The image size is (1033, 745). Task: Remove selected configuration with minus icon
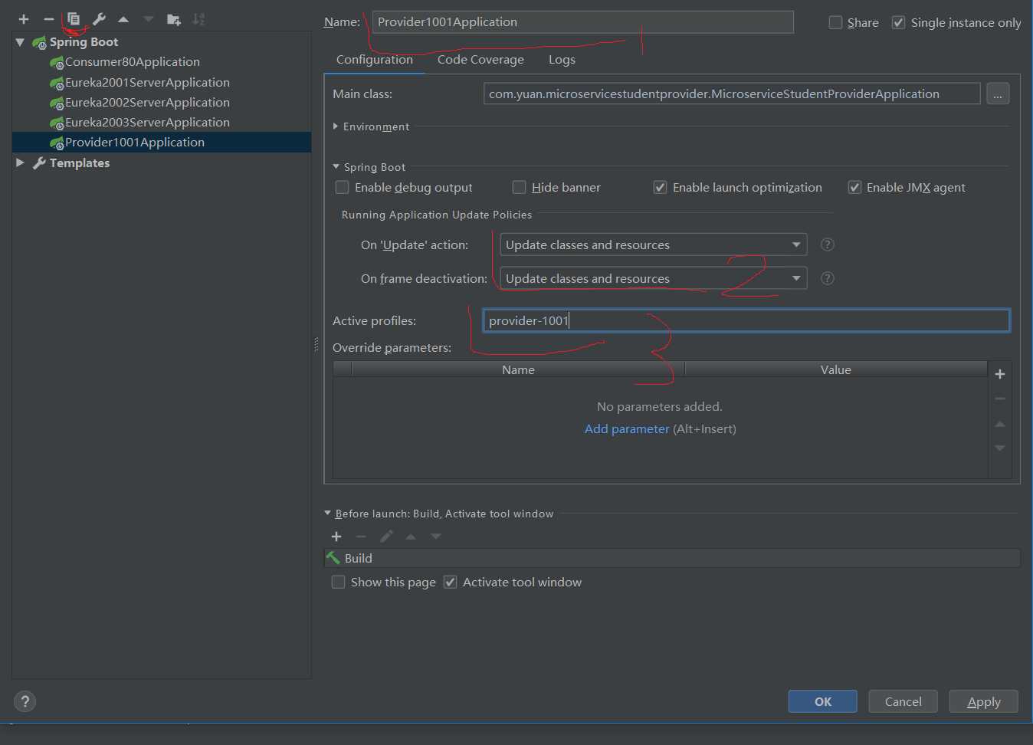[x=49, y=19]
